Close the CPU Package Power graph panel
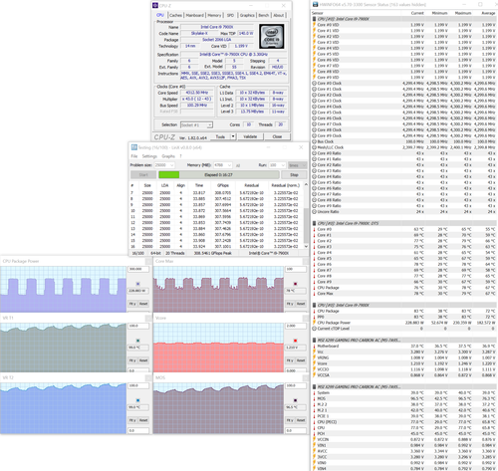Image resolution: width=498 pixels, height=471 pixels. coord(148,261)
